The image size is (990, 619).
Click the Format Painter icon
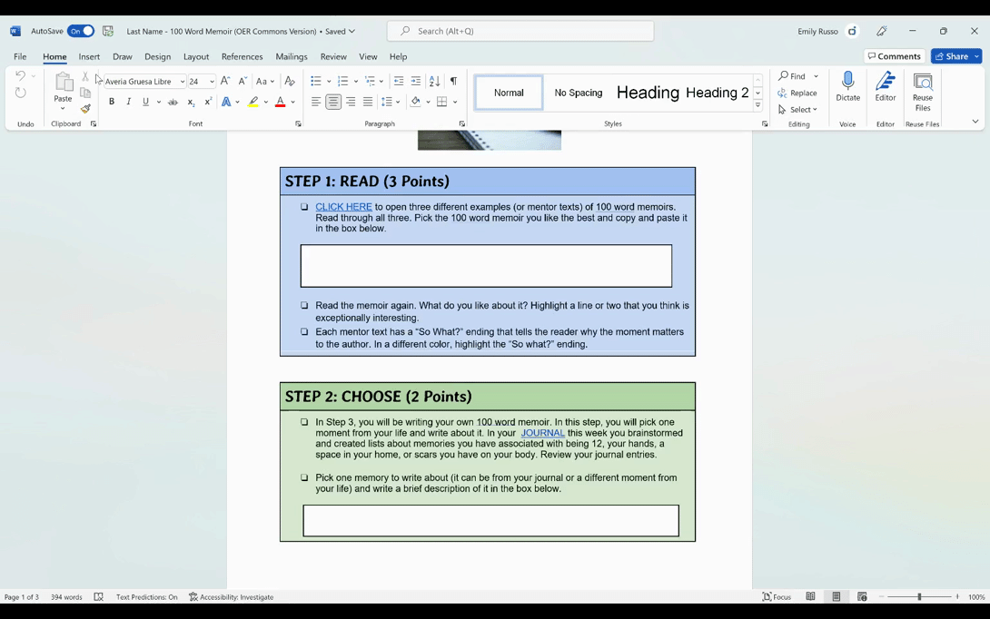click(x=85, y=109)
